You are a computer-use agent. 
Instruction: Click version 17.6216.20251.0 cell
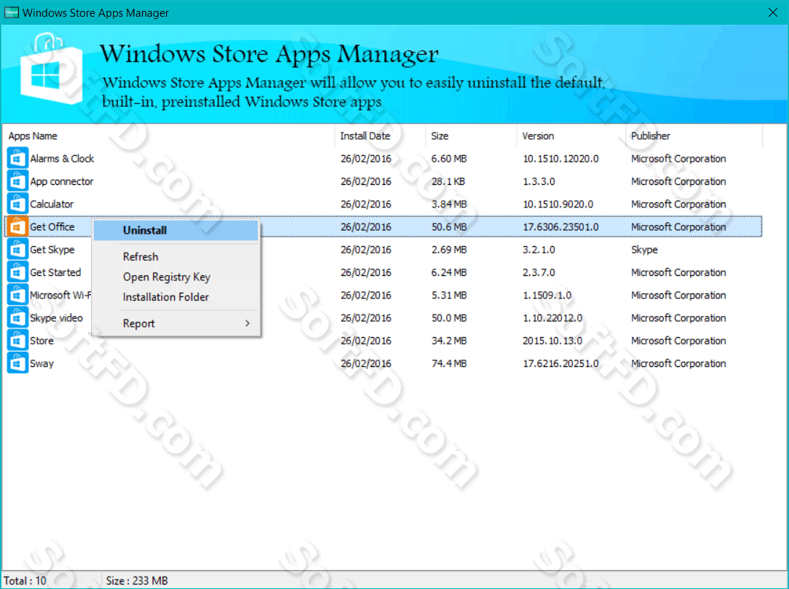tap(560, 363)
